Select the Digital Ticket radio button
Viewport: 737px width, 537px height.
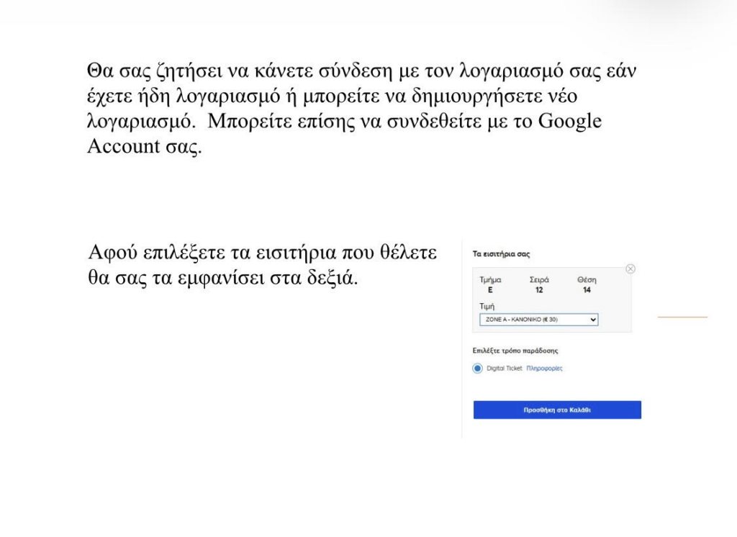(477, 368)
